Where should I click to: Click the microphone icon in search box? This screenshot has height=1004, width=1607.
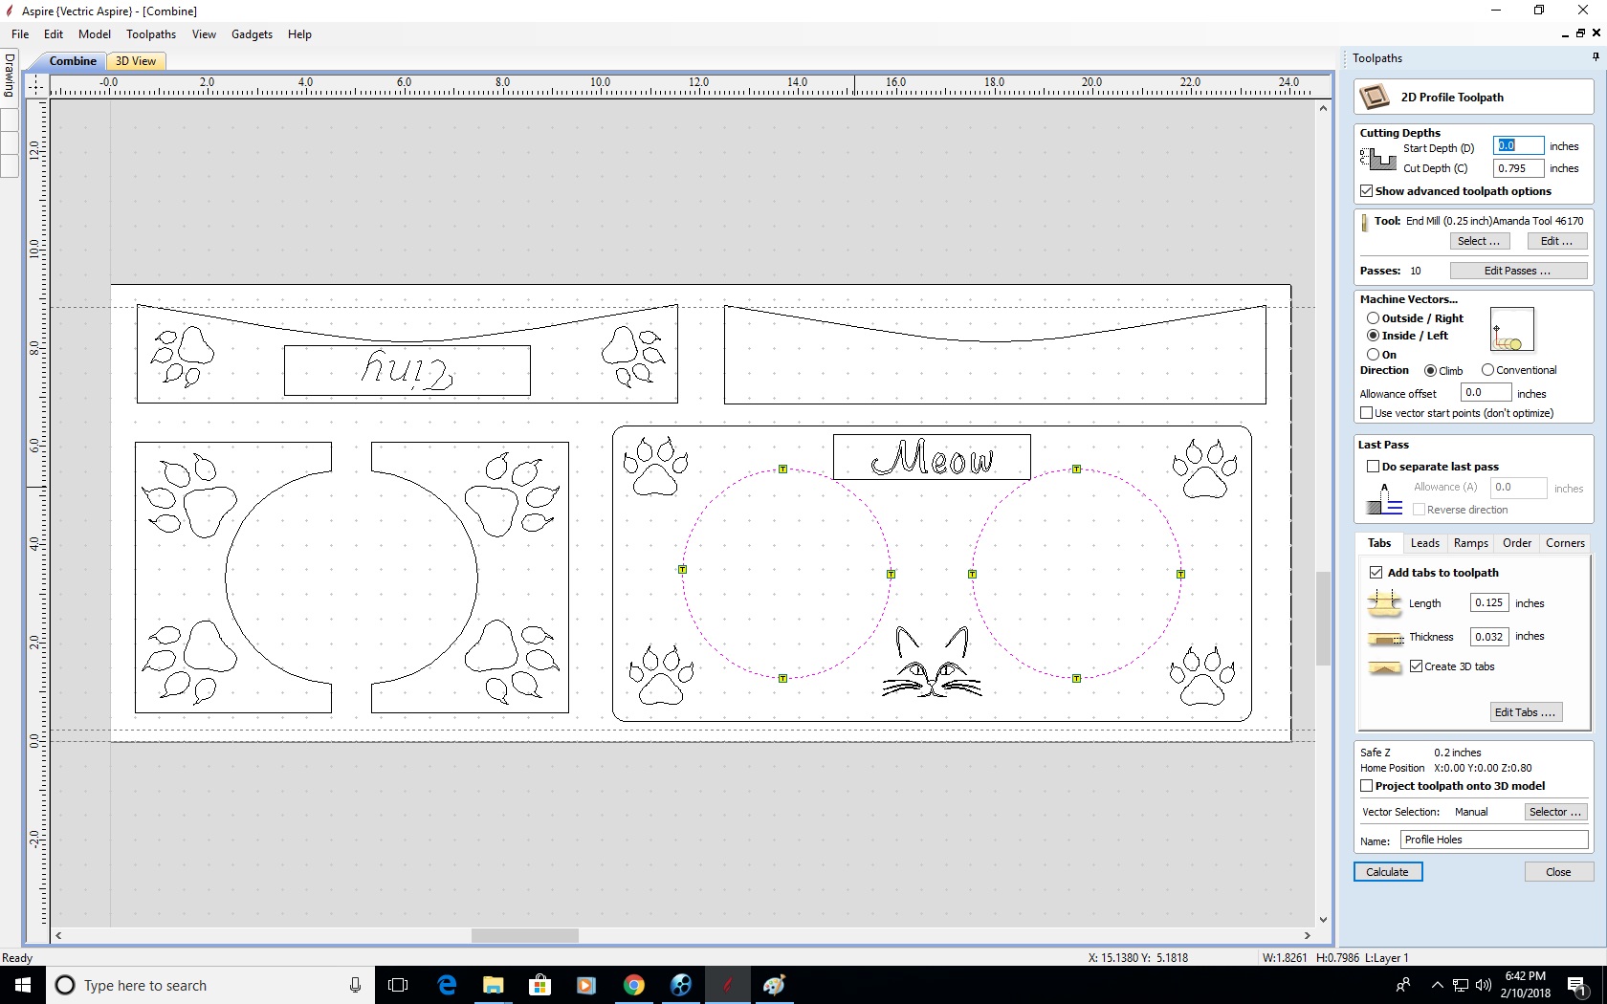[x=355, y=985]
